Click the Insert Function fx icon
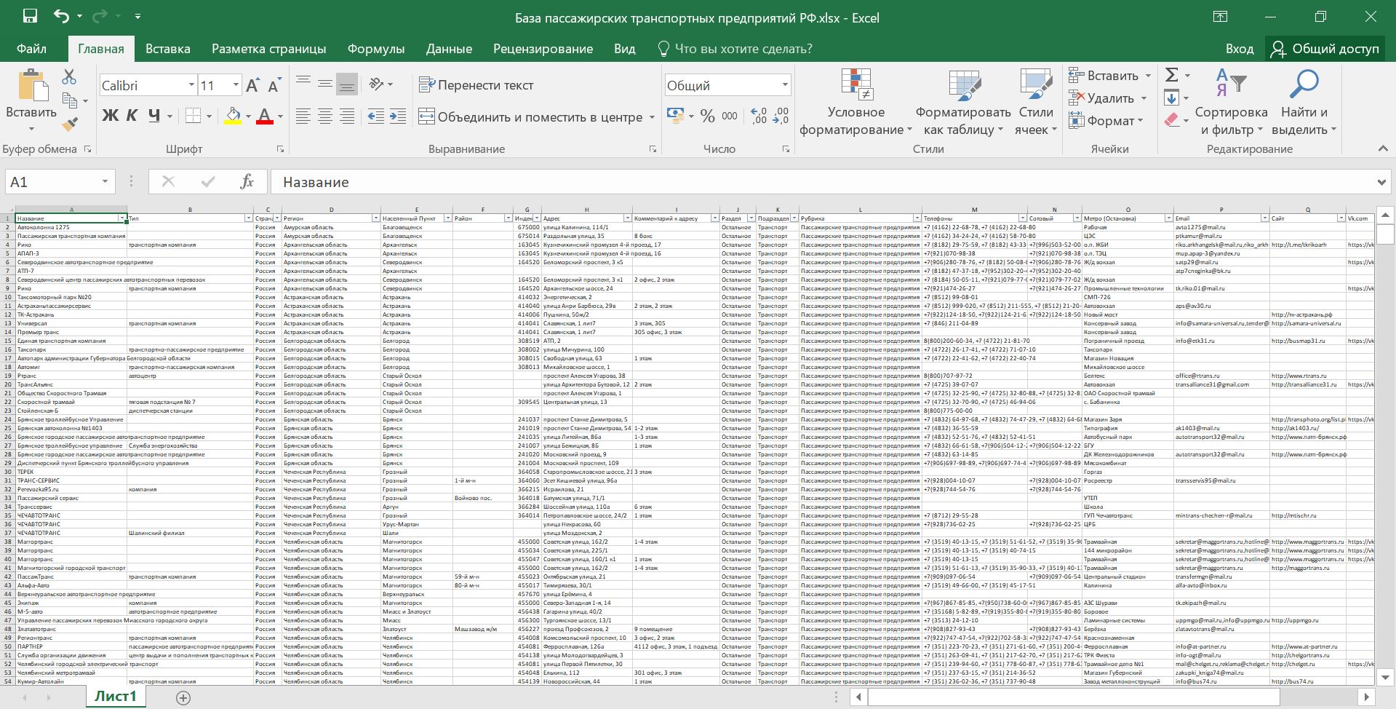The height and width of the screenshot is (709, 1396). 247,182
